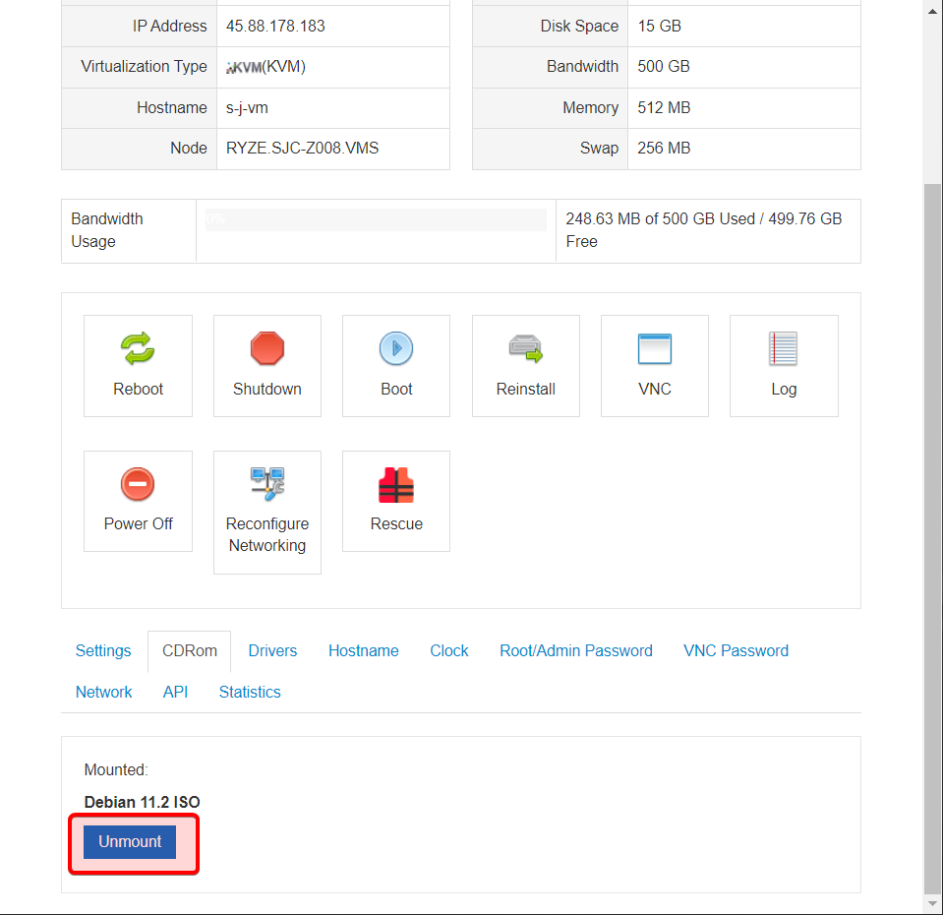The image size is (943, 915).
Task: Start the server with Boot icon
Action: pos(396,349)
